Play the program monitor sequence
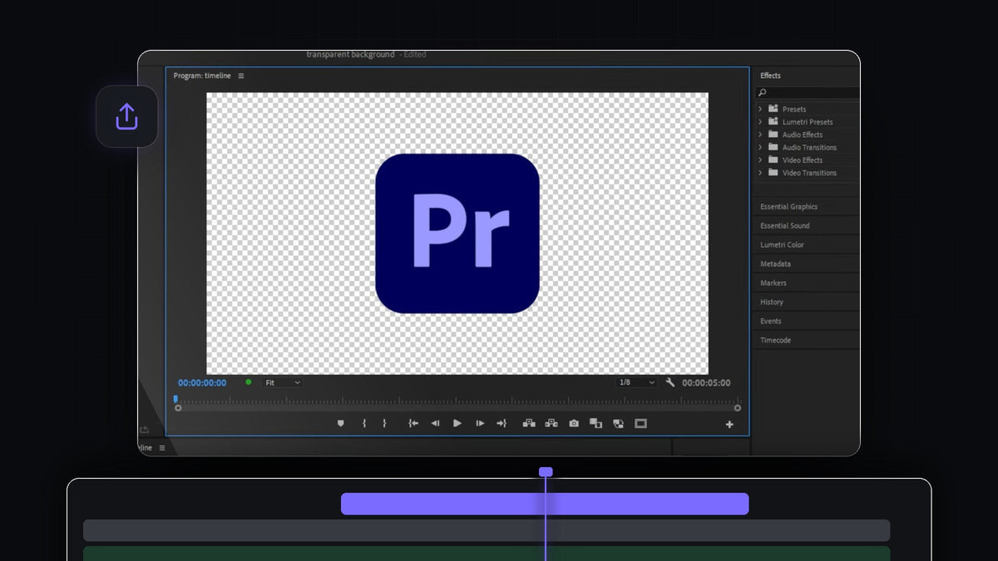 [457, 423]
